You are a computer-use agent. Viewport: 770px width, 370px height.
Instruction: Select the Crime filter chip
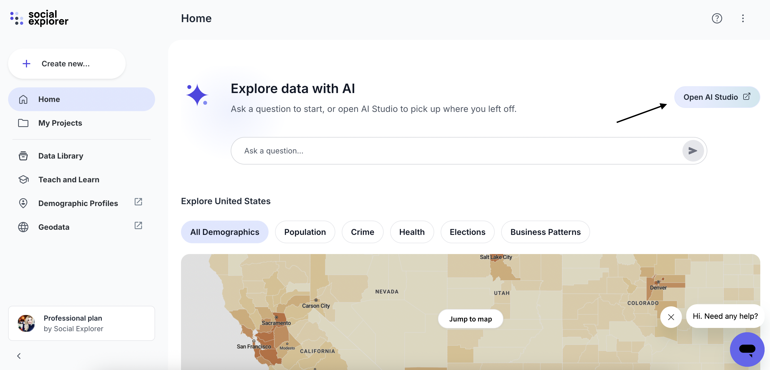pos(362,232)
